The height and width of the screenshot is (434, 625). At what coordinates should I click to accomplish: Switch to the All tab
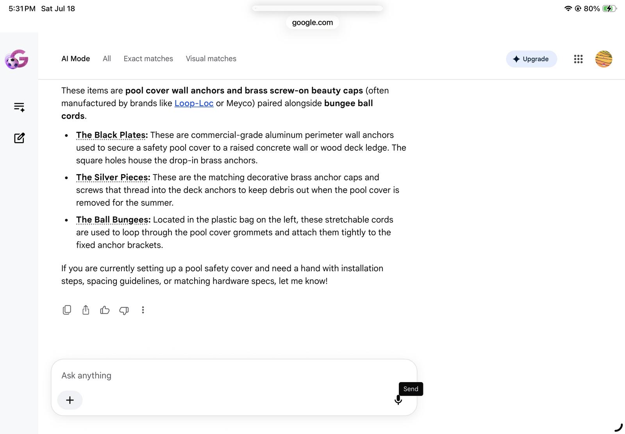(107, 59)
